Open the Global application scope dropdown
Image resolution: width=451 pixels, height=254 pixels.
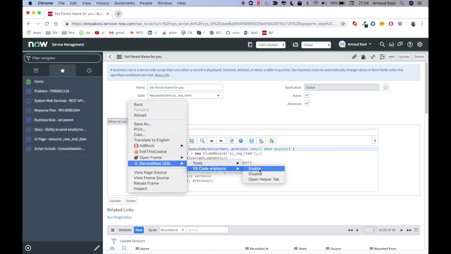[x=316, y=45]
